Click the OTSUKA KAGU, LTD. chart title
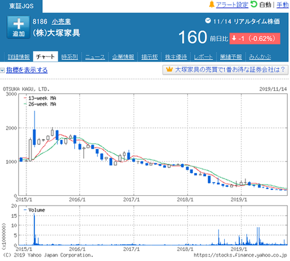 (x=26, y=89)
